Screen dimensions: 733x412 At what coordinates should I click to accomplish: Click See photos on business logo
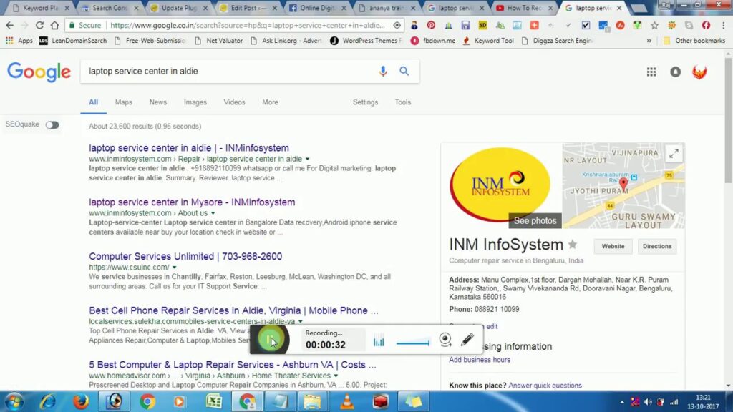click(x=535, y=220)
